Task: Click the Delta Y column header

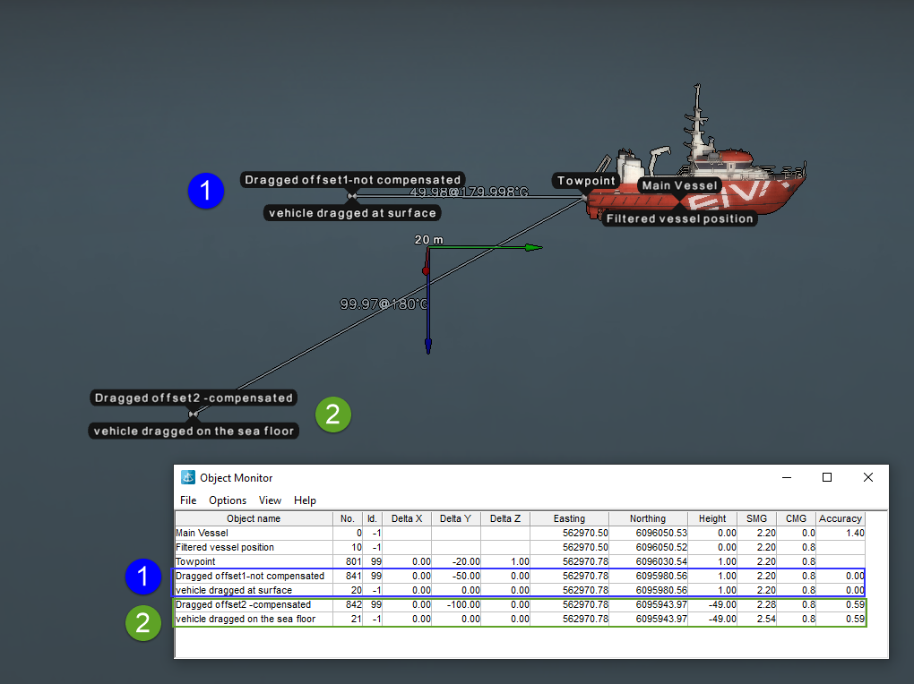Action: click(x=455, y=518)
